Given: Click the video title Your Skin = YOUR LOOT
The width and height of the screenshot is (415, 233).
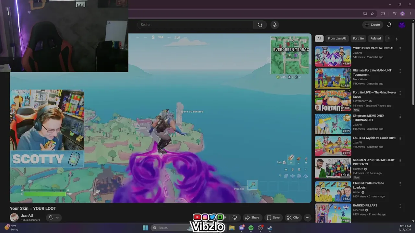Looking at the screenshot, I should point(33,208).
